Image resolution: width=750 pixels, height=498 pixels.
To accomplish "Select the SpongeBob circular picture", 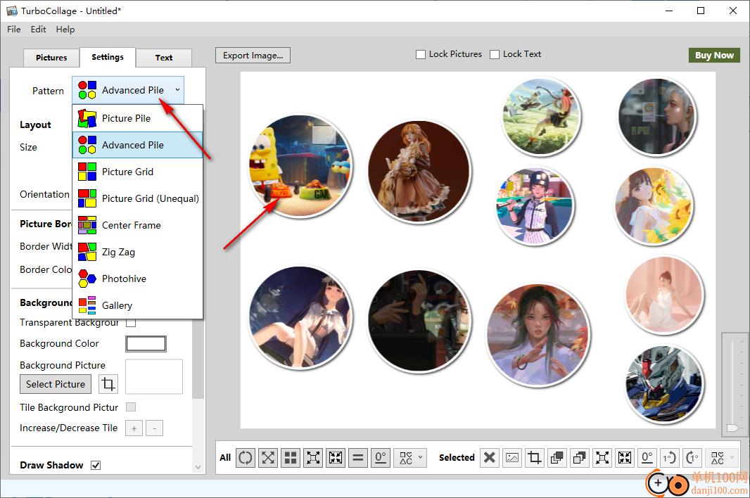I will click(300, 166).
